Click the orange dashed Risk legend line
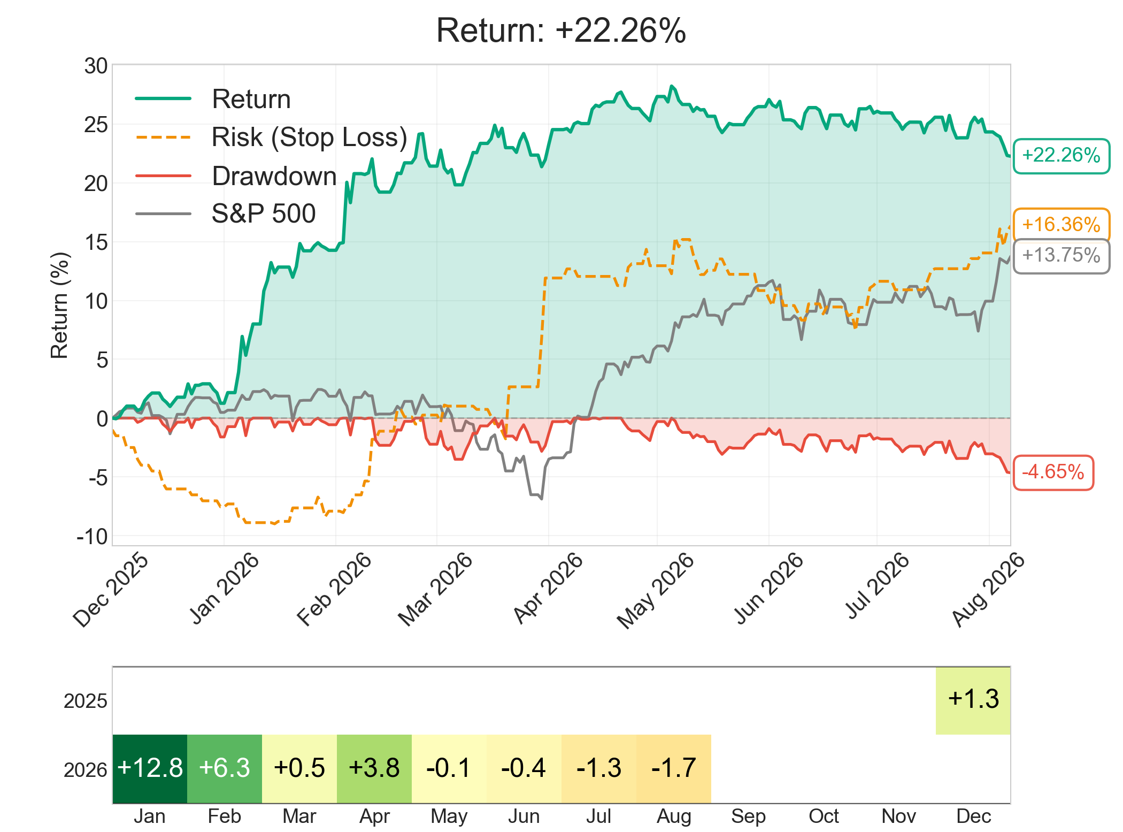Image resolution: width=1123 pixels, height=832 pixels. coord(163,138)
